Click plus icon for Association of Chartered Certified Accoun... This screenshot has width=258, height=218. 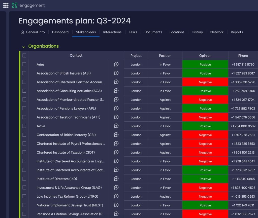116,82
